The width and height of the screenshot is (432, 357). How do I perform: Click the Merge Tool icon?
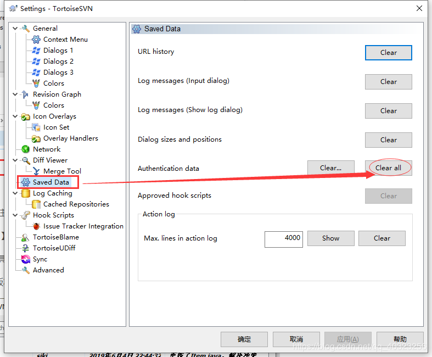(36, 171)
